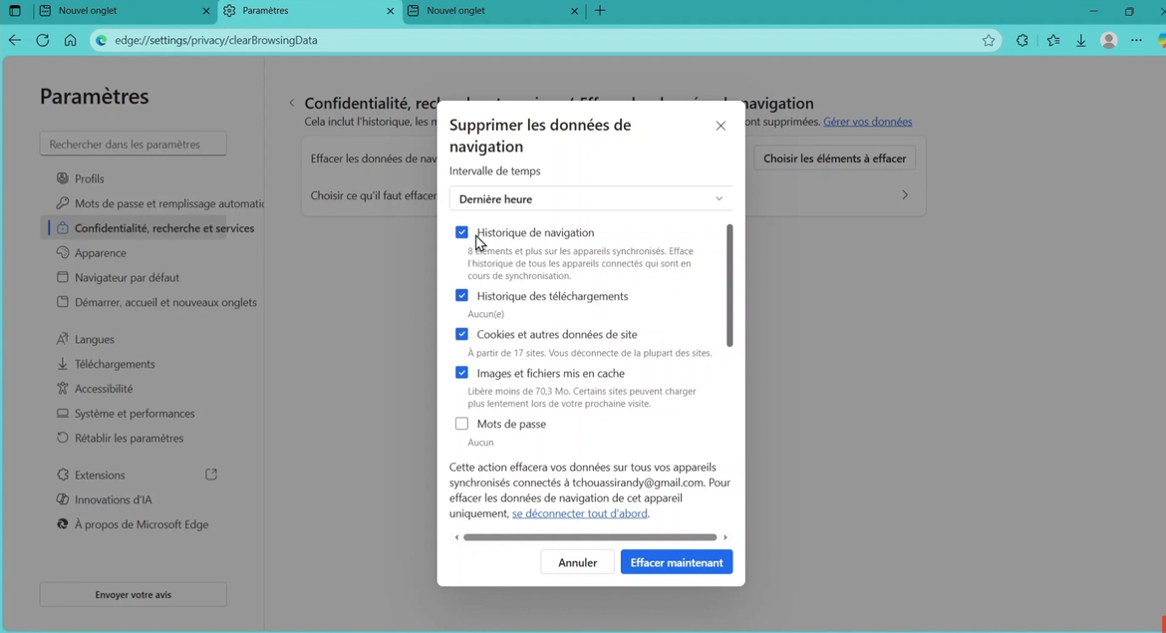Image resolution: width=1166 pixels, height=633 pixels.
Task: Go to the home page icon
Action: (x=70, y=41)
